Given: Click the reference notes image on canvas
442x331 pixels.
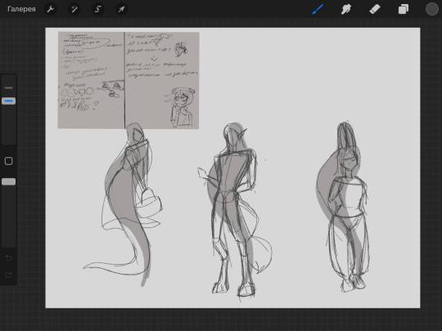Looking at the screenshot, I should coord(129,80).
